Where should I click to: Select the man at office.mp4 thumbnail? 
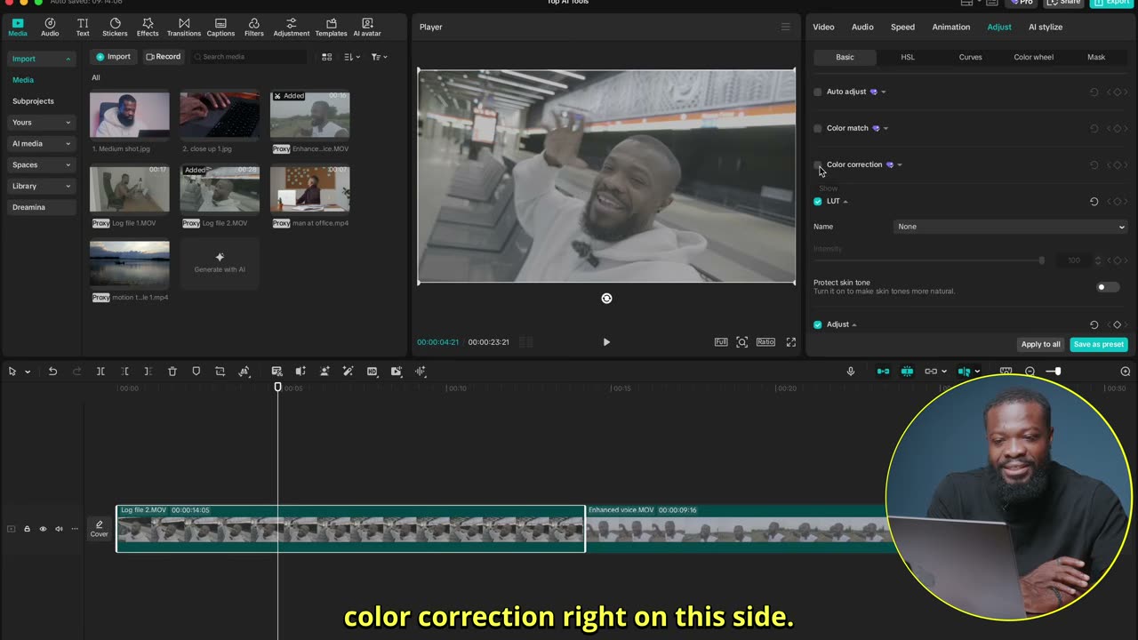click(310, 189)
